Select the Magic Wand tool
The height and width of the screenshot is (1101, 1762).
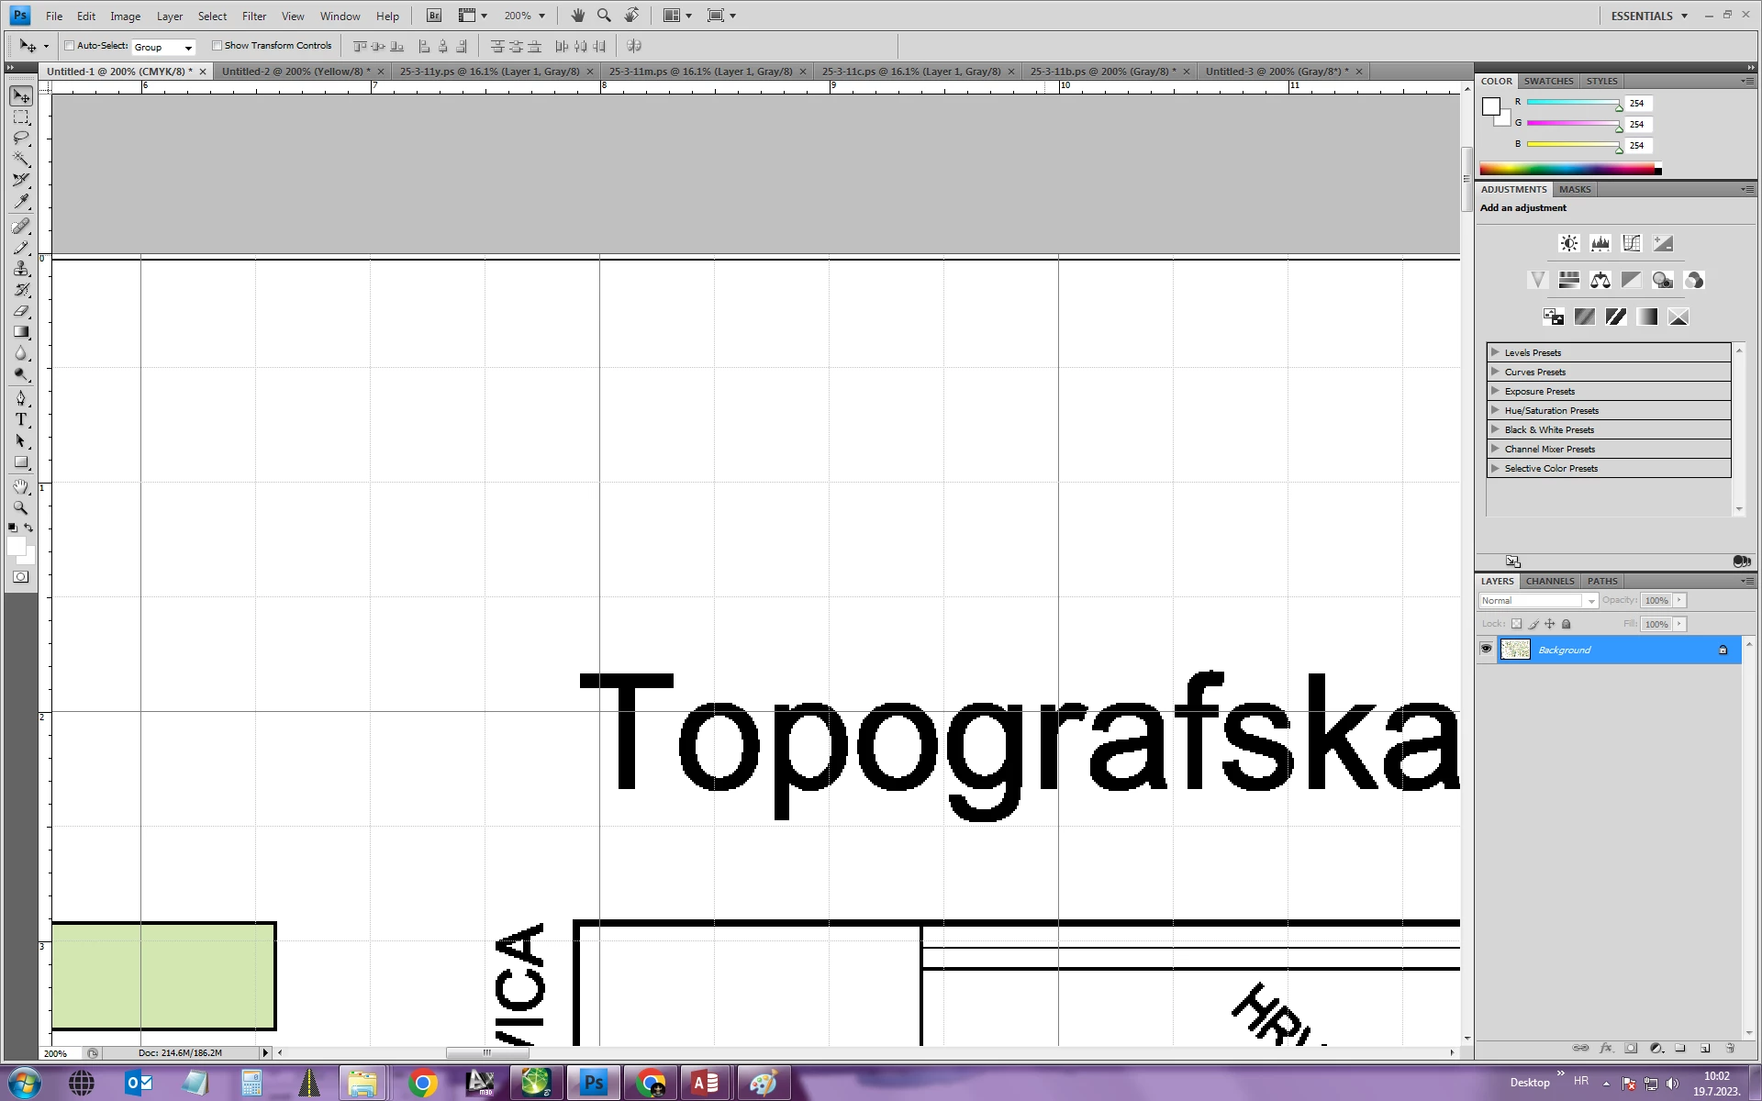click(21, 160)
